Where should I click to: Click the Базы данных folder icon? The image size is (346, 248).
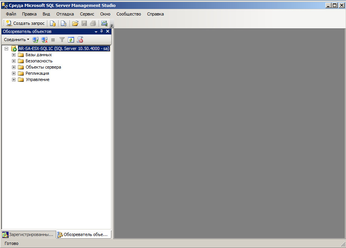pyautogui.click(x=21, y=55)
